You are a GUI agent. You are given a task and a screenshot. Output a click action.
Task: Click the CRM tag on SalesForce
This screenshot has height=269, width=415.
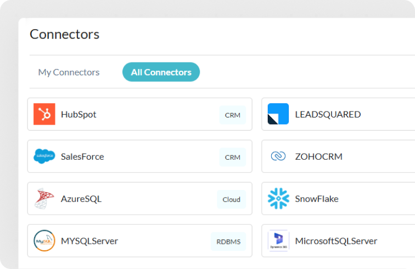click(232, 157)
